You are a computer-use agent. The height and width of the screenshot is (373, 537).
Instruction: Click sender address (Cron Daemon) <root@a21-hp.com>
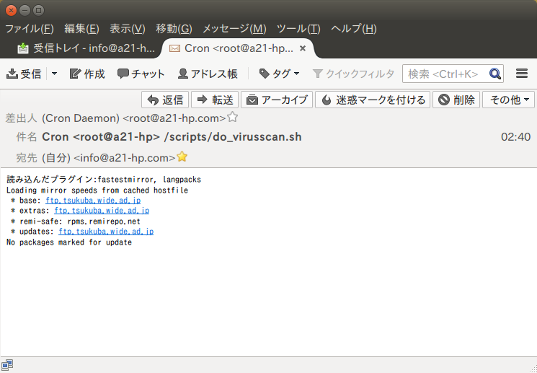(x=134, y=118)
